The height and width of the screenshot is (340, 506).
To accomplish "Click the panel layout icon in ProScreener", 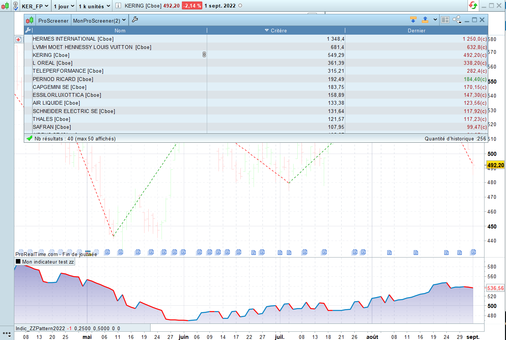I will click(445, 20).
